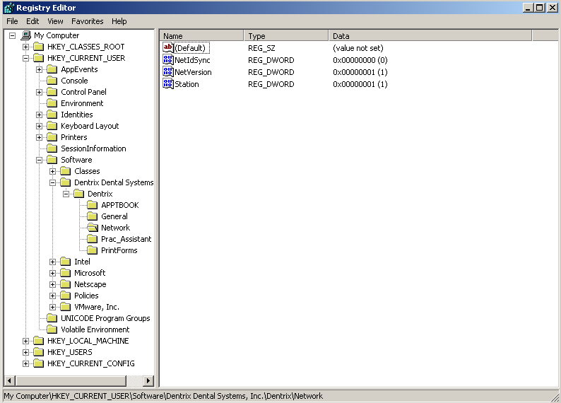Expand the Printers key

point(40,137)
